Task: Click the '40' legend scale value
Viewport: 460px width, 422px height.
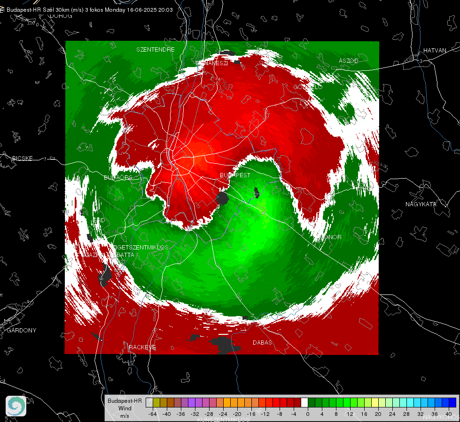Action: 449,414
